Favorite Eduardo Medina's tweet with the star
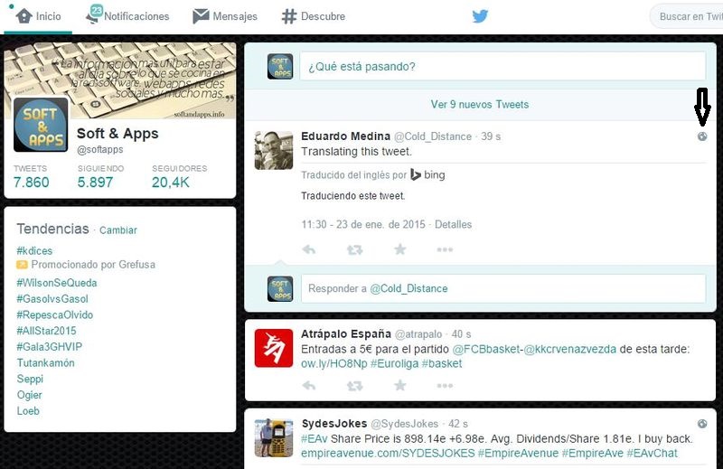 pos(400,249)
